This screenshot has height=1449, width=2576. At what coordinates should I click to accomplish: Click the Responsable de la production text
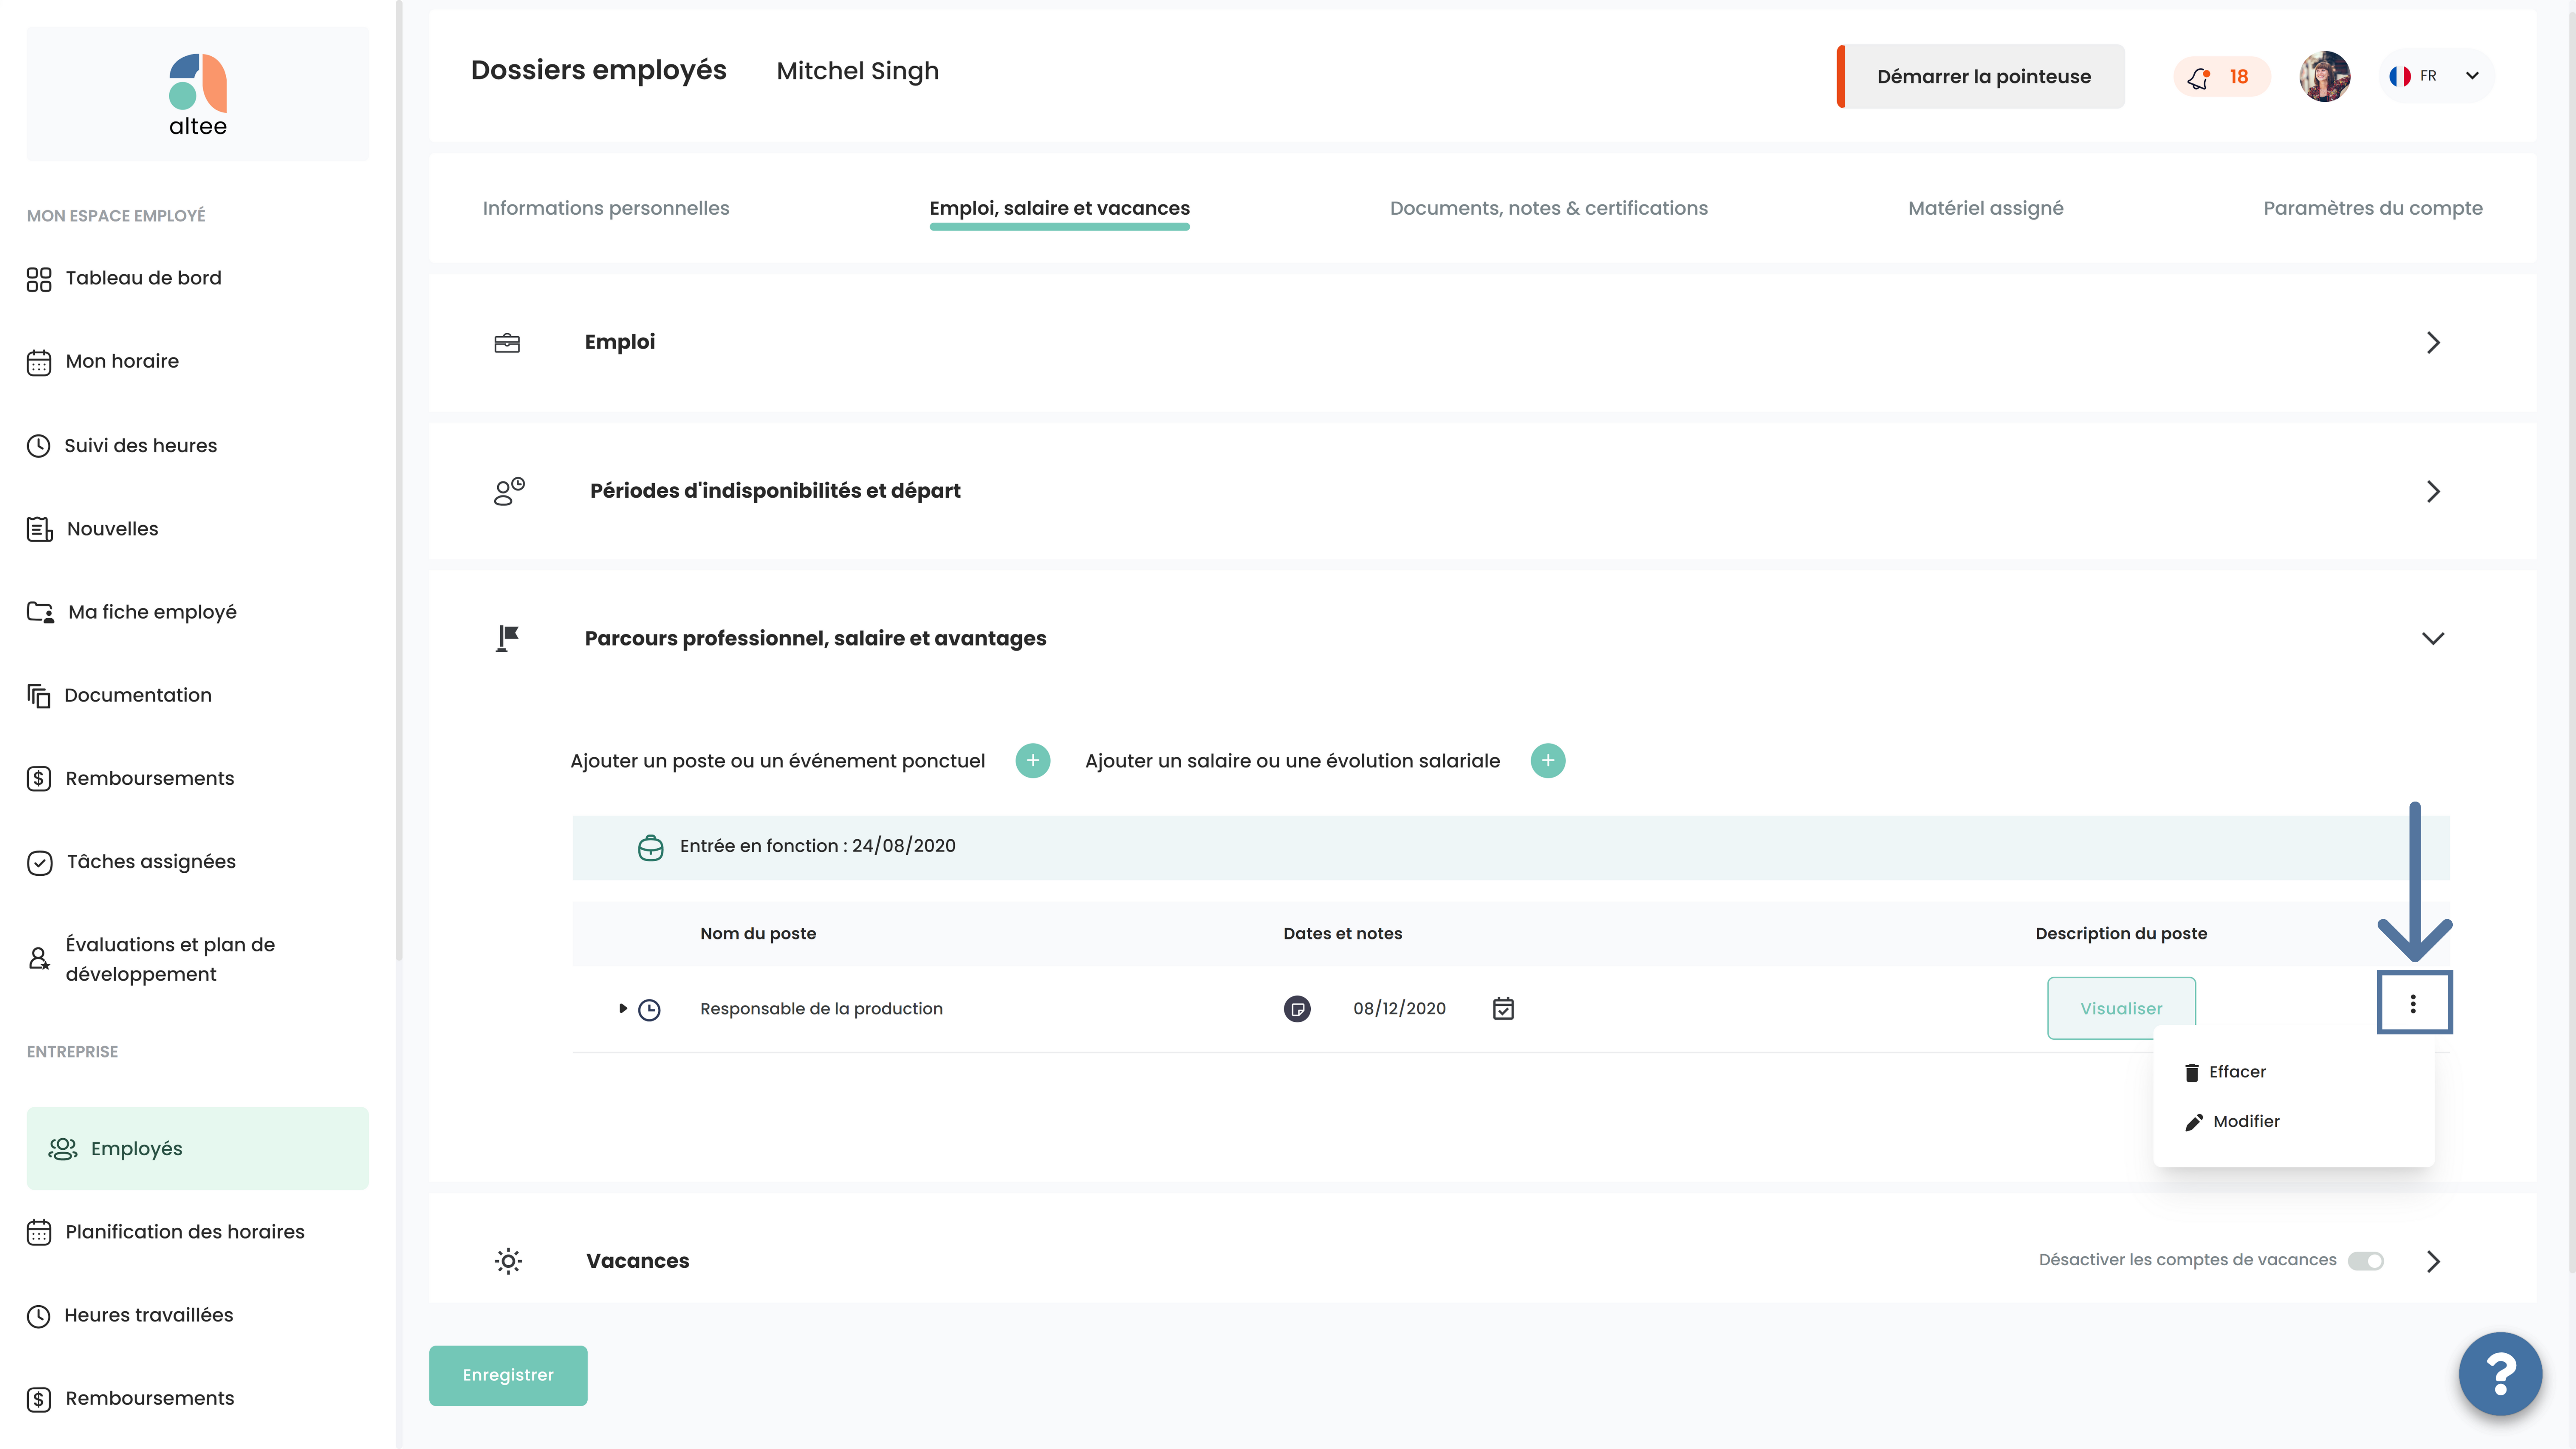tap(821, 1008)
